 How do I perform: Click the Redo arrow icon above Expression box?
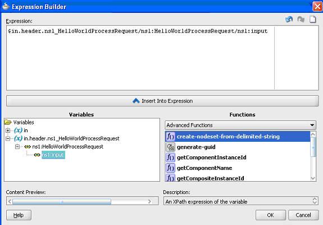tap(301, 19)
